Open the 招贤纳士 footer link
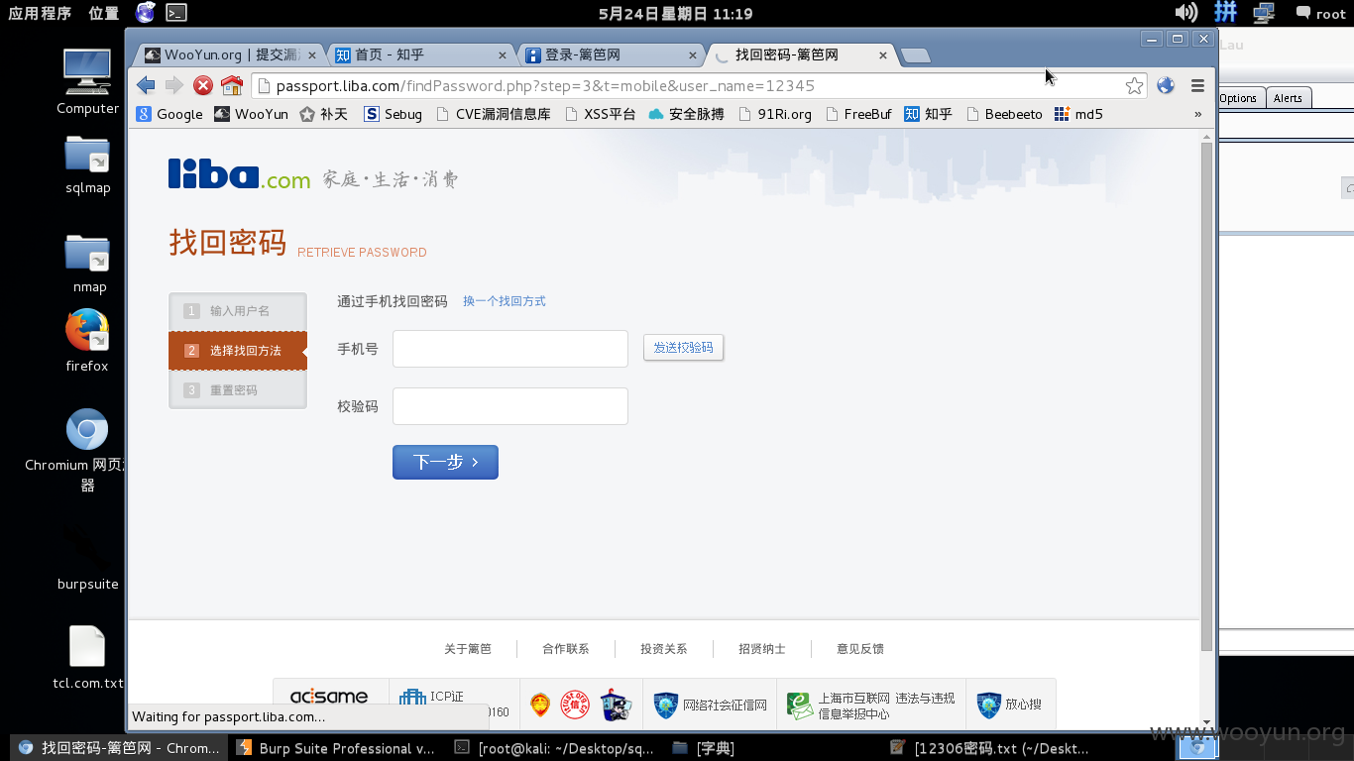Screen dimensions: 1354x761 point(762,649)
